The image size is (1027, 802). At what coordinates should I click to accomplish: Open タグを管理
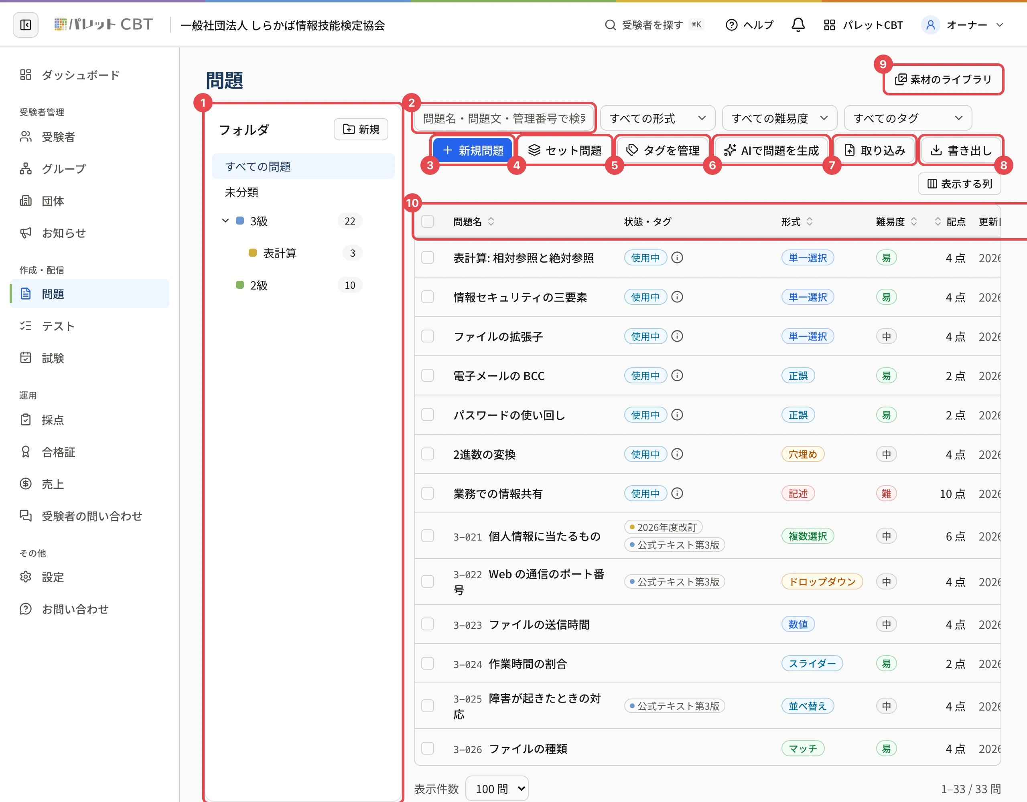pos(663,150)
